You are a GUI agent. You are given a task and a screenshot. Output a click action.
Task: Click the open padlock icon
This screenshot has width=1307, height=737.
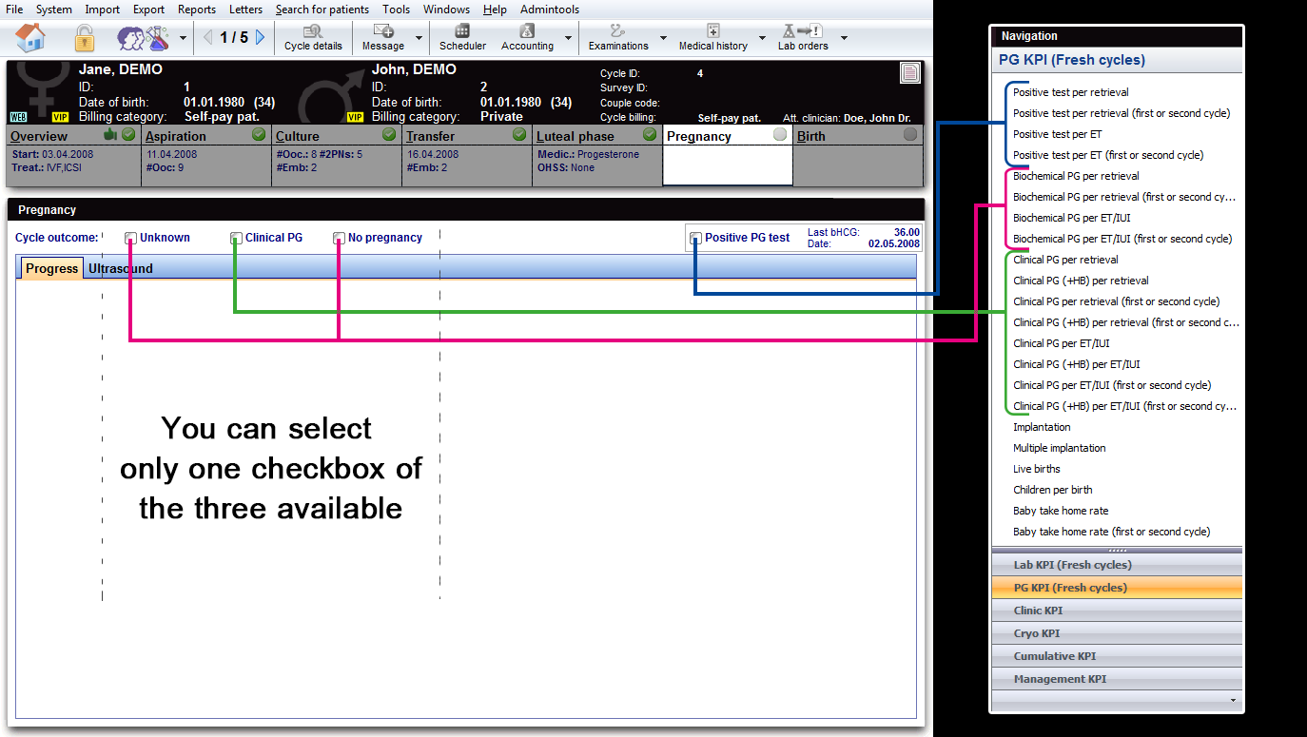(x=85, y=38)
